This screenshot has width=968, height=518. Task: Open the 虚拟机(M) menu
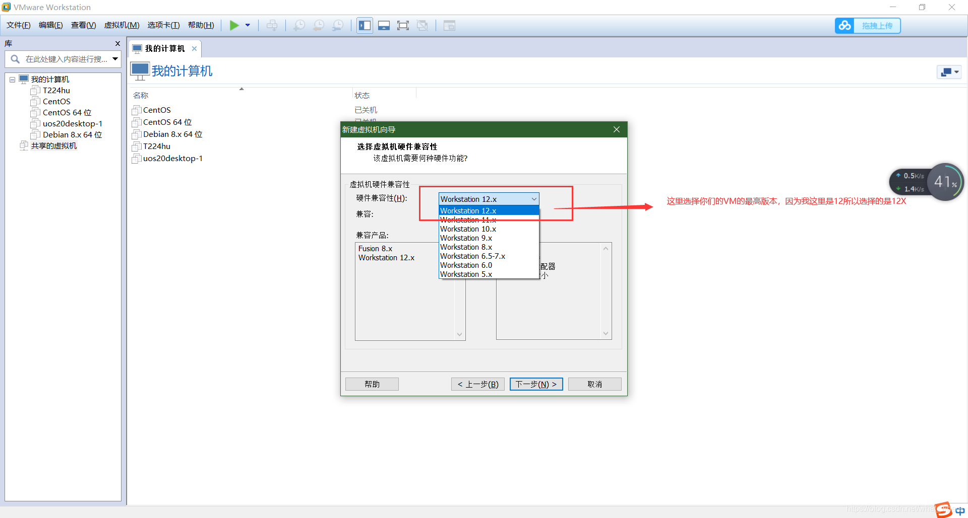122,25
